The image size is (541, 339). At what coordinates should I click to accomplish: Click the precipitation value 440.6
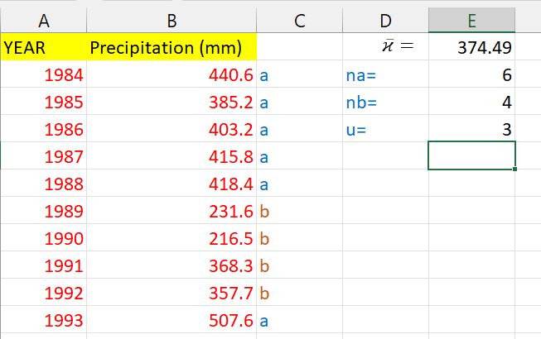pyautogui.click(x=171, y=76)
